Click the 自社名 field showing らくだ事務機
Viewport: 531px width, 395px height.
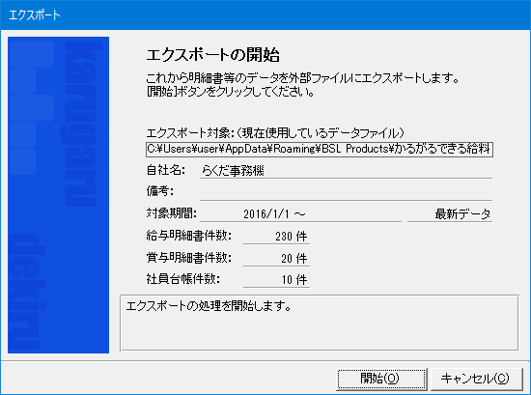346,170
